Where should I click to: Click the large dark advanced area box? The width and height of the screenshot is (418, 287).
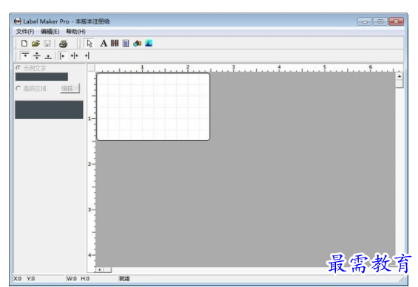49,109
